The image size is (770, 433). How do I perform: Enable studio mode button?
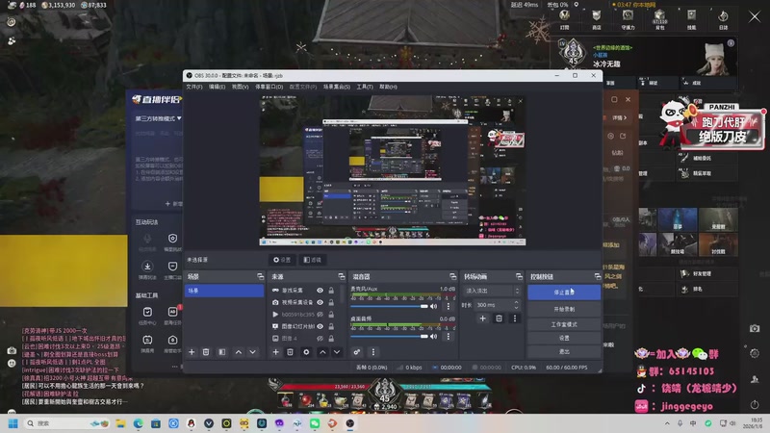point(564,324)
